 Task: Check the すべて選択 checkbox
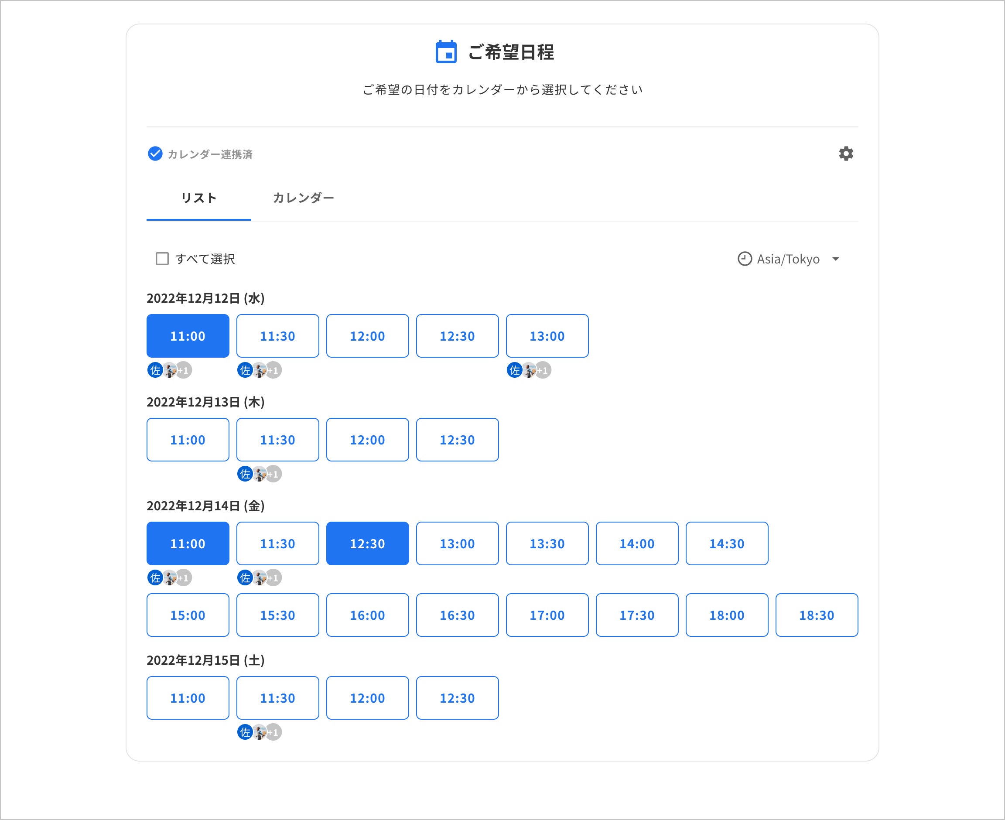click(162, 259)
